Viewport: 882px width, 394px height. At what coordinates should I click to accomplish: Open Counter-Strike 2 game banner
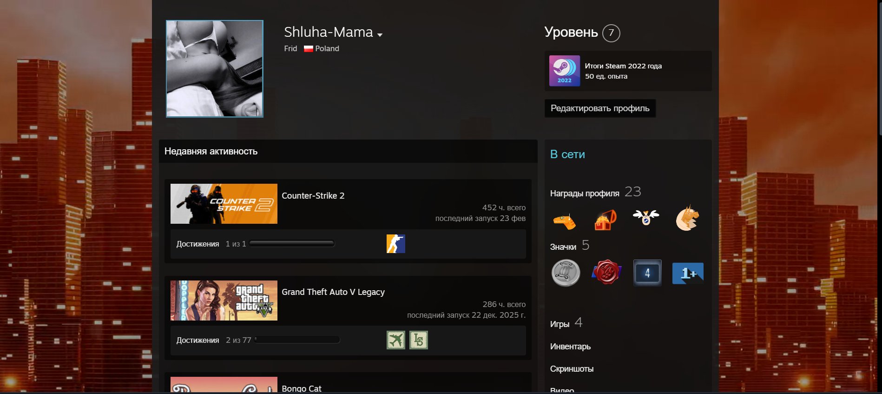(224, 204)
